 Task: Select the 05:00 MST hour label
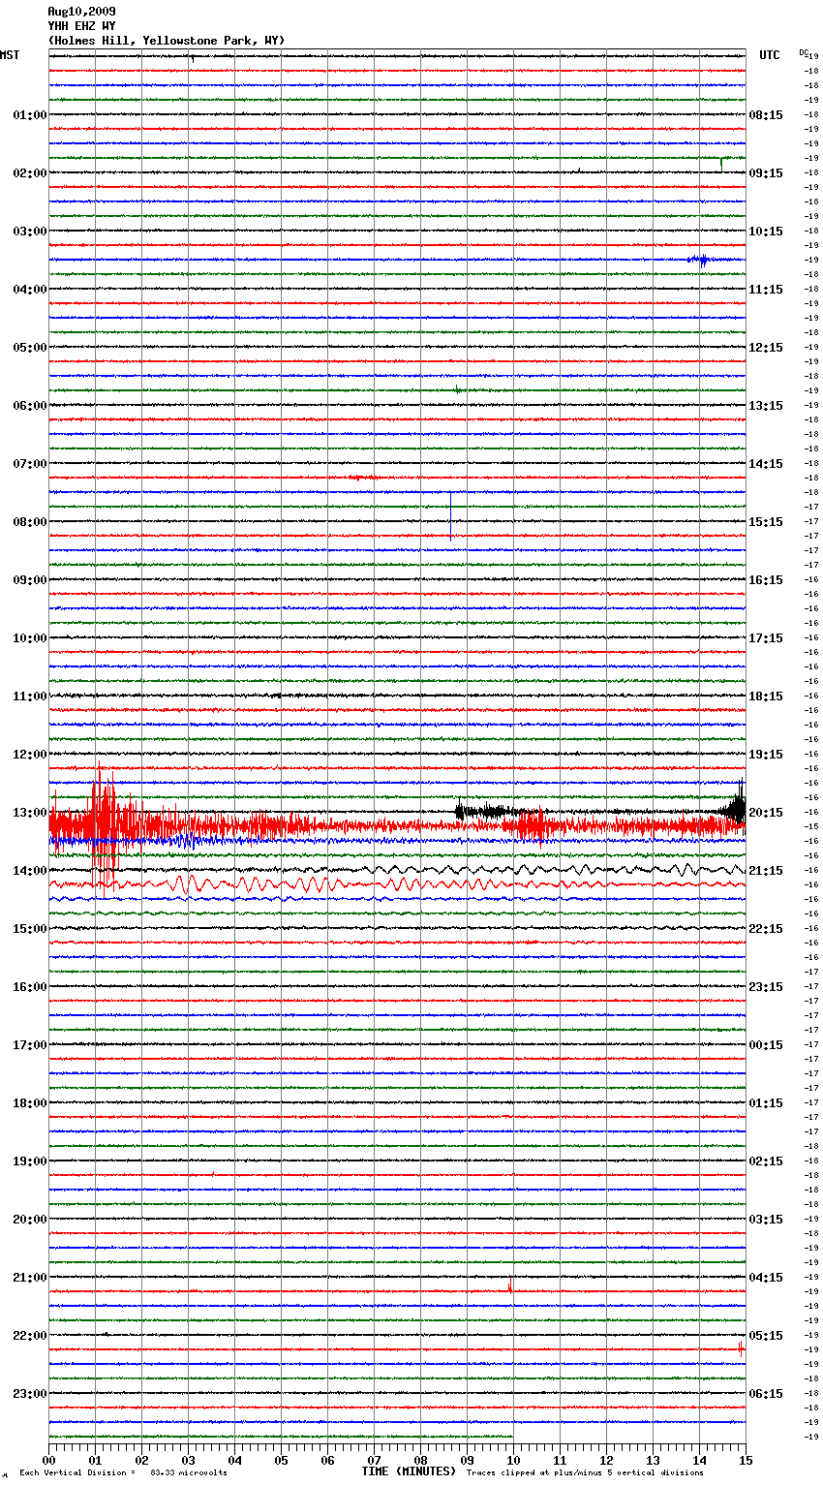tap(30, 348)
